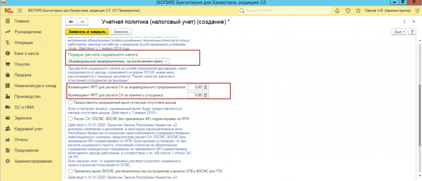The width and height of the screenshot is (422, 181).
Task: Open Администрирование section
Action: point(33,161)
